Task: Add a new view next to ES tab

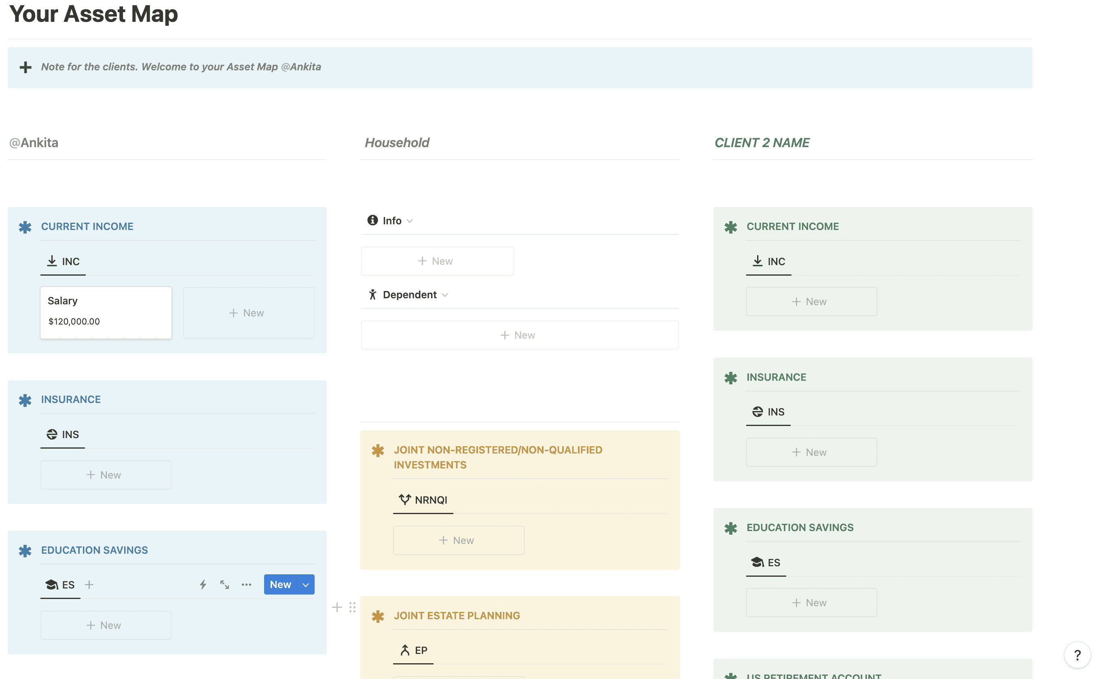Action: point(89,584)
